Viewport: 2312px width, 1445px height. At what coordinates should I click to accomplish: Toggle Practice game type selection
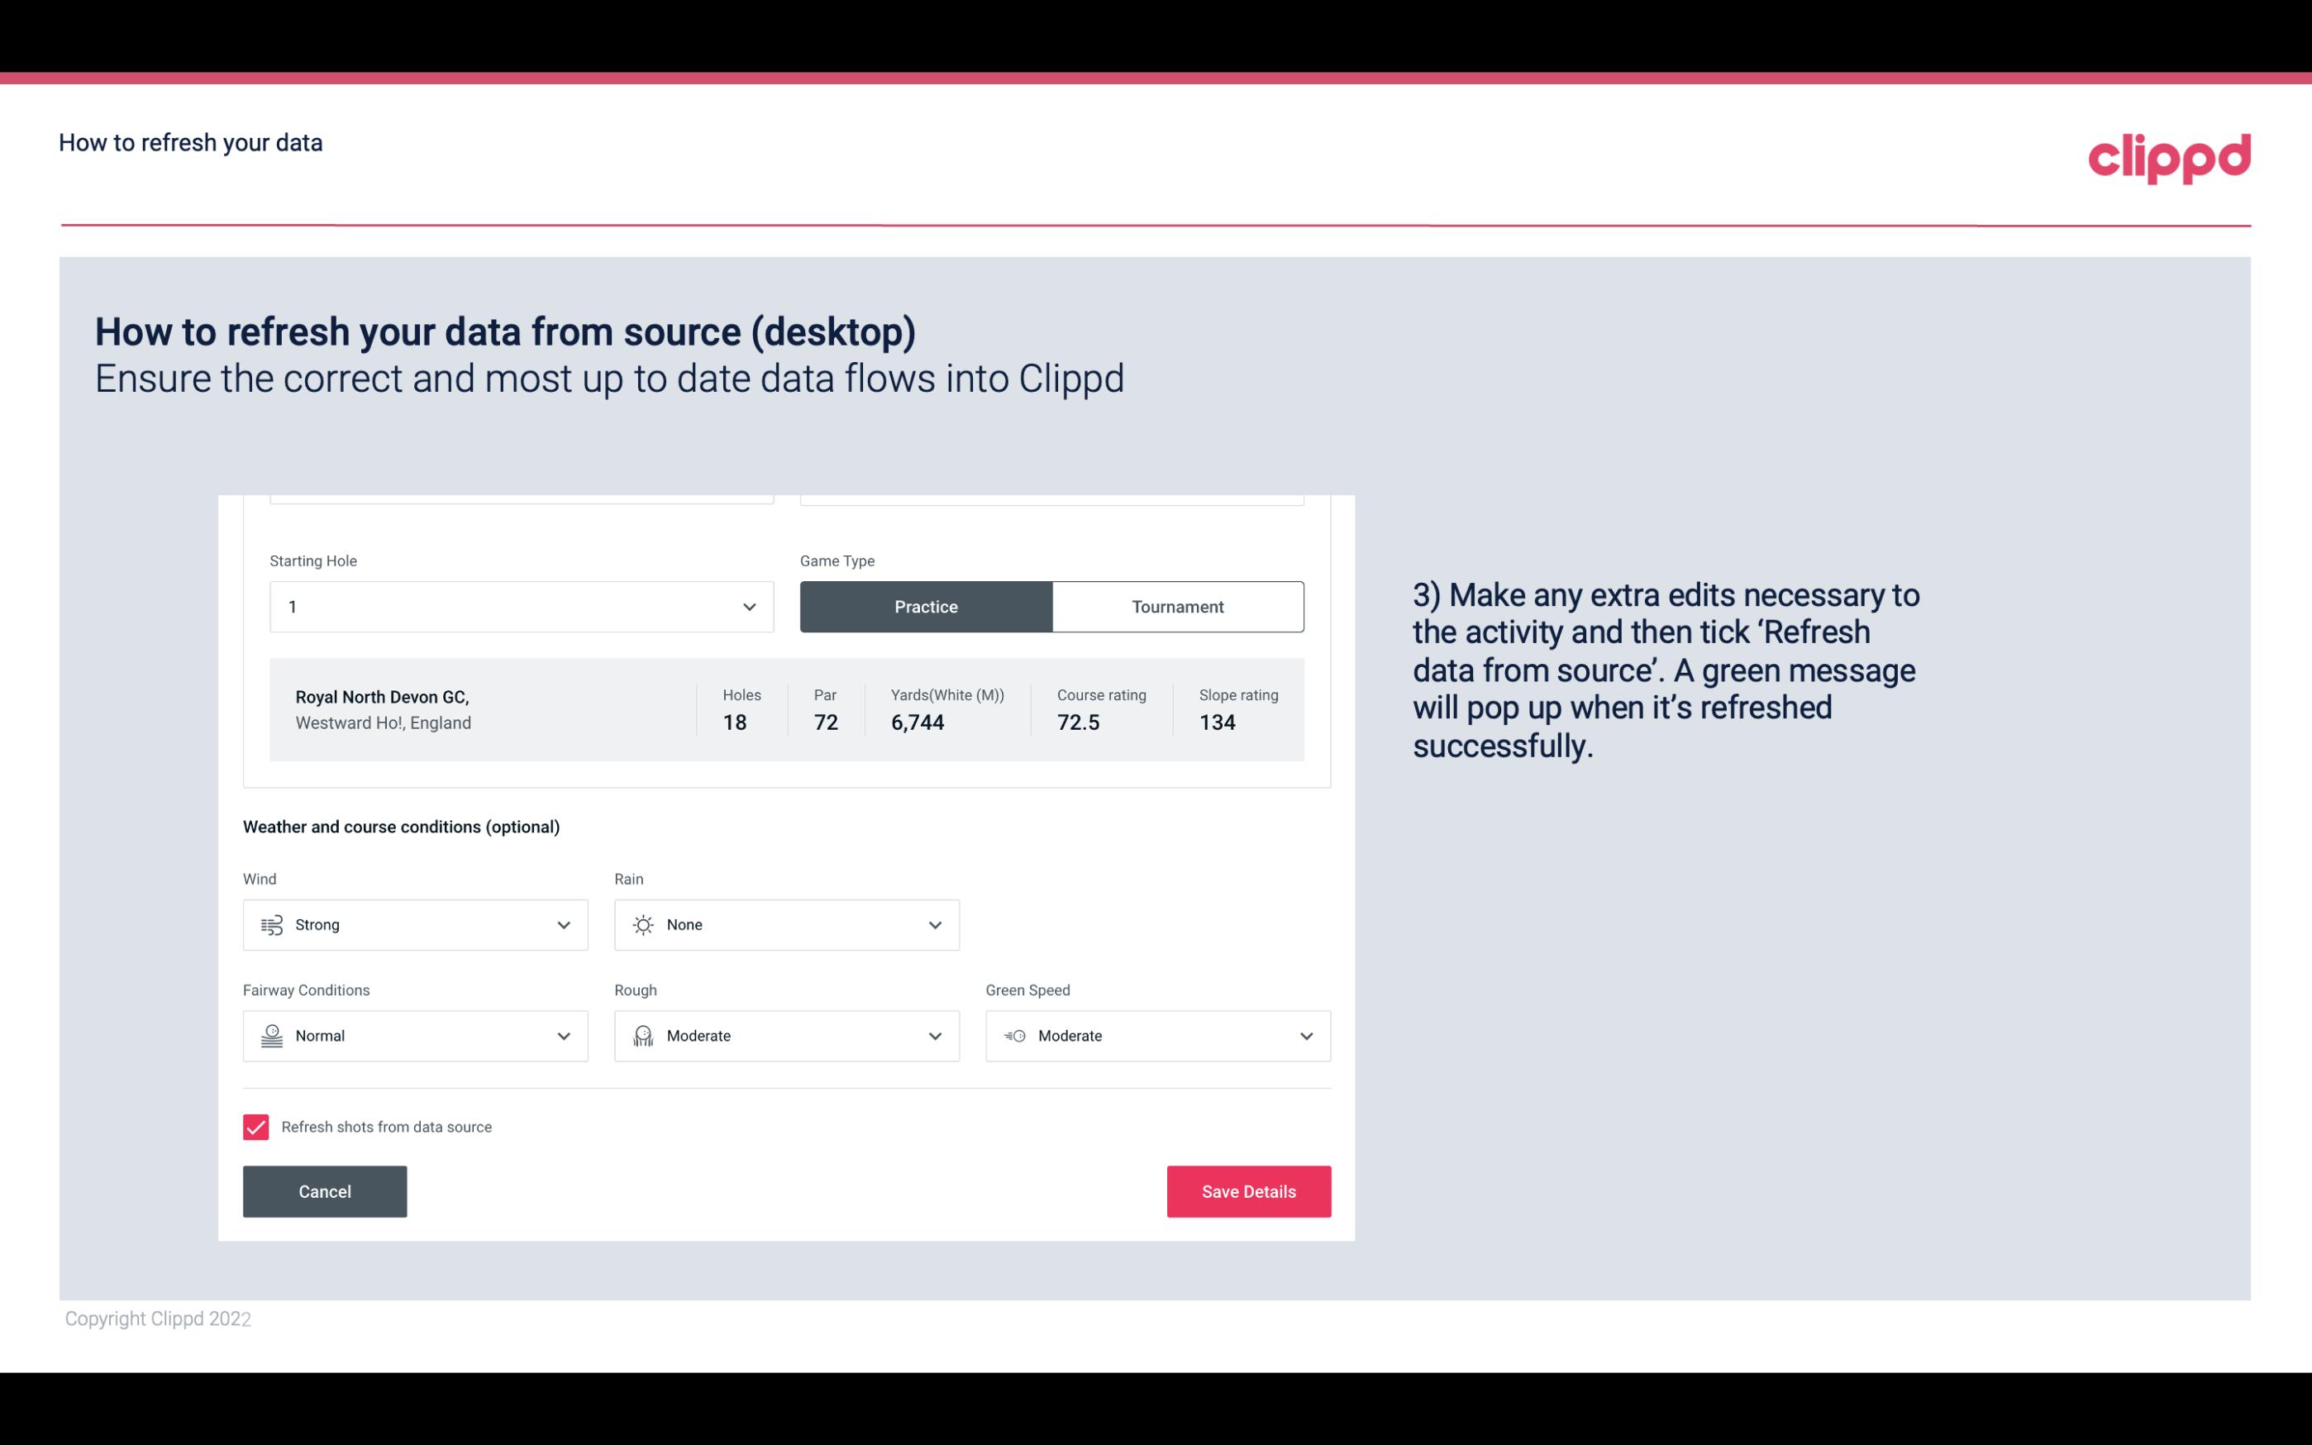tap(926, 606)
